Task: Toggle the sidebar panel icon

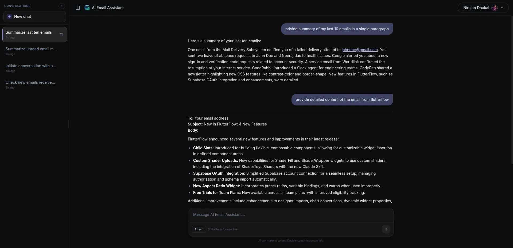Action: 78,8
